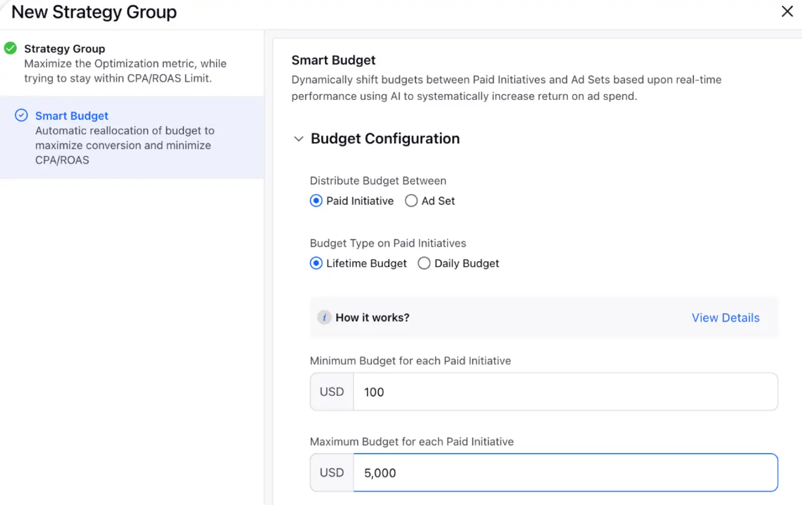Click the USD label on Minimum Budget field
This screenshot has height=505, width=802.
[332, 392]
